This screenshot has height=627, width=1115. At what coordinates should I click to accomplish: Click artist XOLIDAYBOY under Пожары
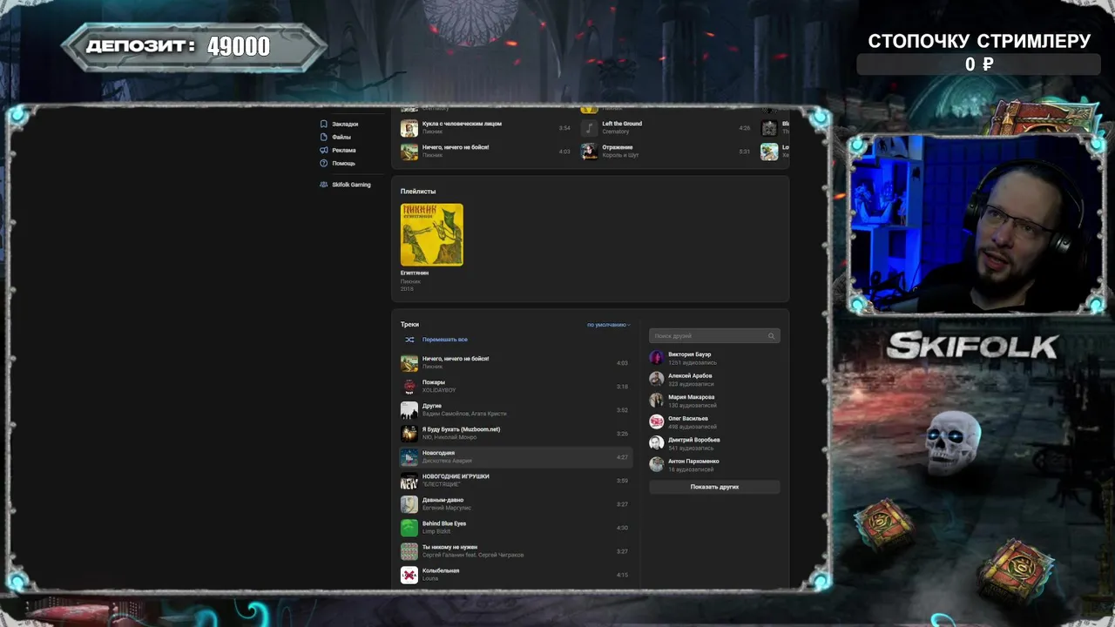[439, 390]
